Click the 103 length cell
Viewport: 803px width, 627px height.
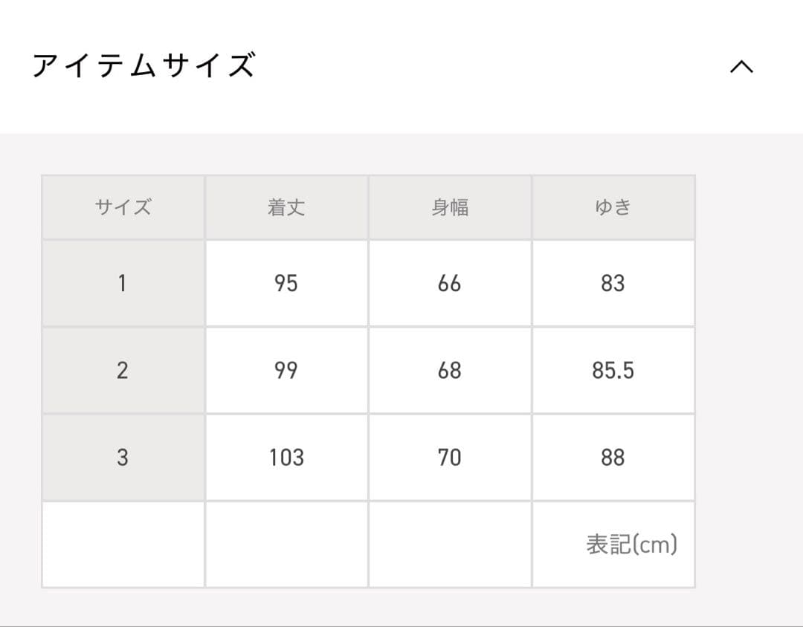(x=286, y=457)
